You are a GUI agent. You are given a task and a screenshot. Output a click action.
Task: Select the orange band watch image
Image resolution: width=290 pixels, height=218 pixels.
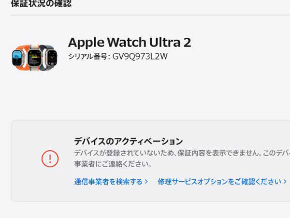pyautogui.click(x=19, y=58)
